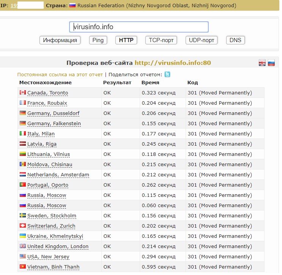This screenshot has height=275, width=282.
Task: Click the Информация button
Action: pos(60,40)
